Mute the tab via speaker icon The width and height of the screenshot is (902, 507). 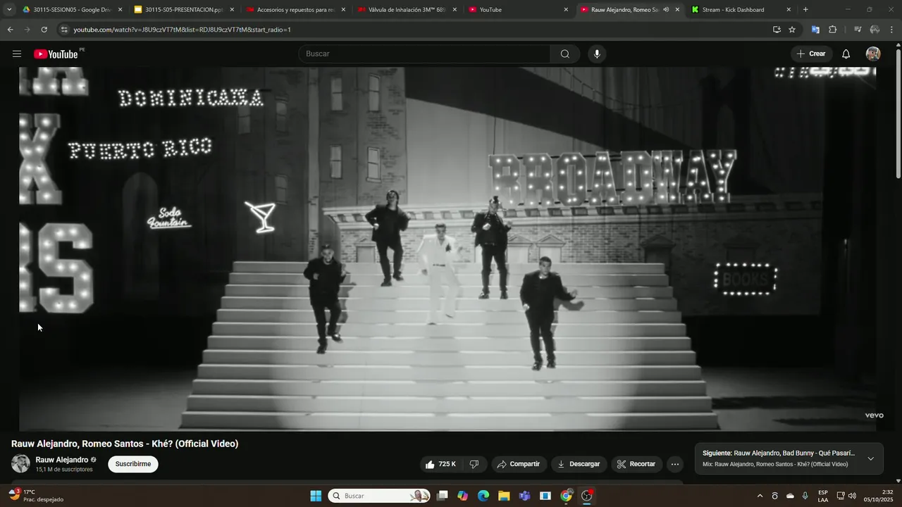click(x=666, y=10)
